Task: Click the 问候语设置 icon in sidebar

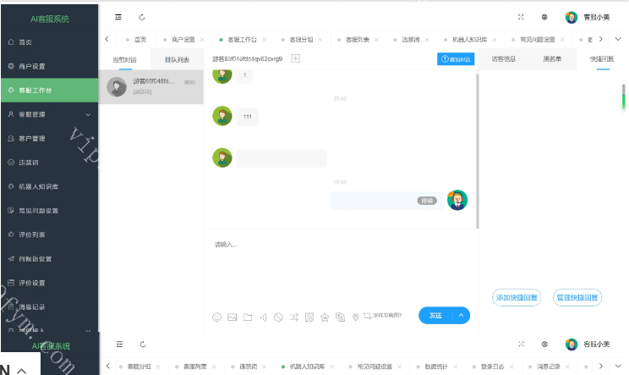Action: (x=11, y=258)
